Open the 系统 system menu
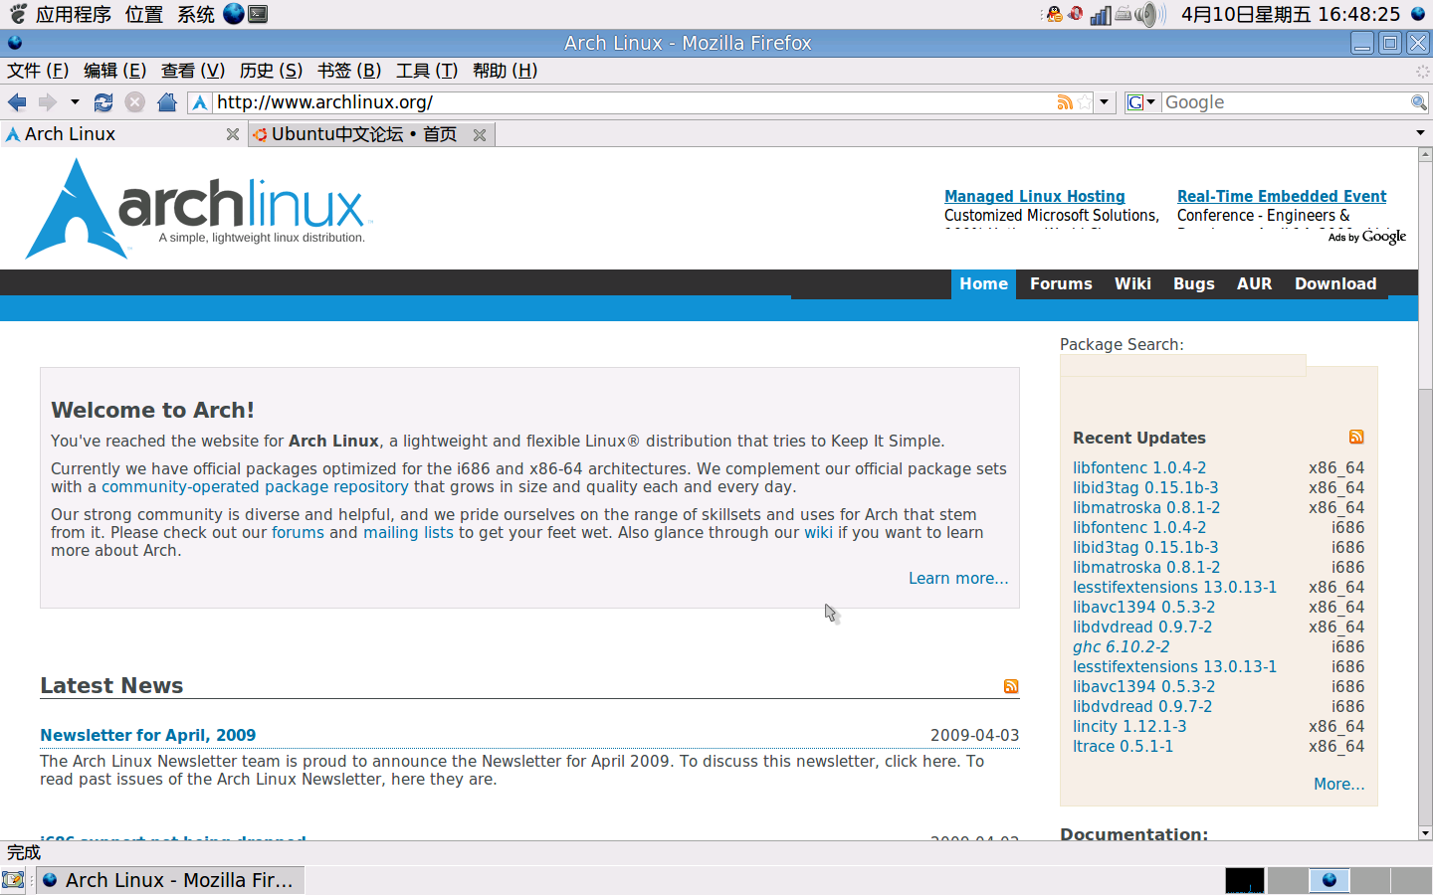The image size is (1433, 895). [196, 14]
